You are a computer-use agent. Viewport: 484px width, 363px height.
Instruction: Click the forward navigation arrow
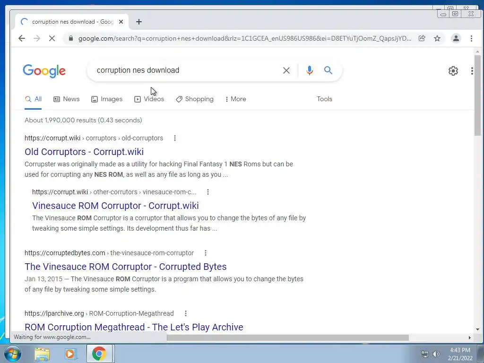[37, 38]
